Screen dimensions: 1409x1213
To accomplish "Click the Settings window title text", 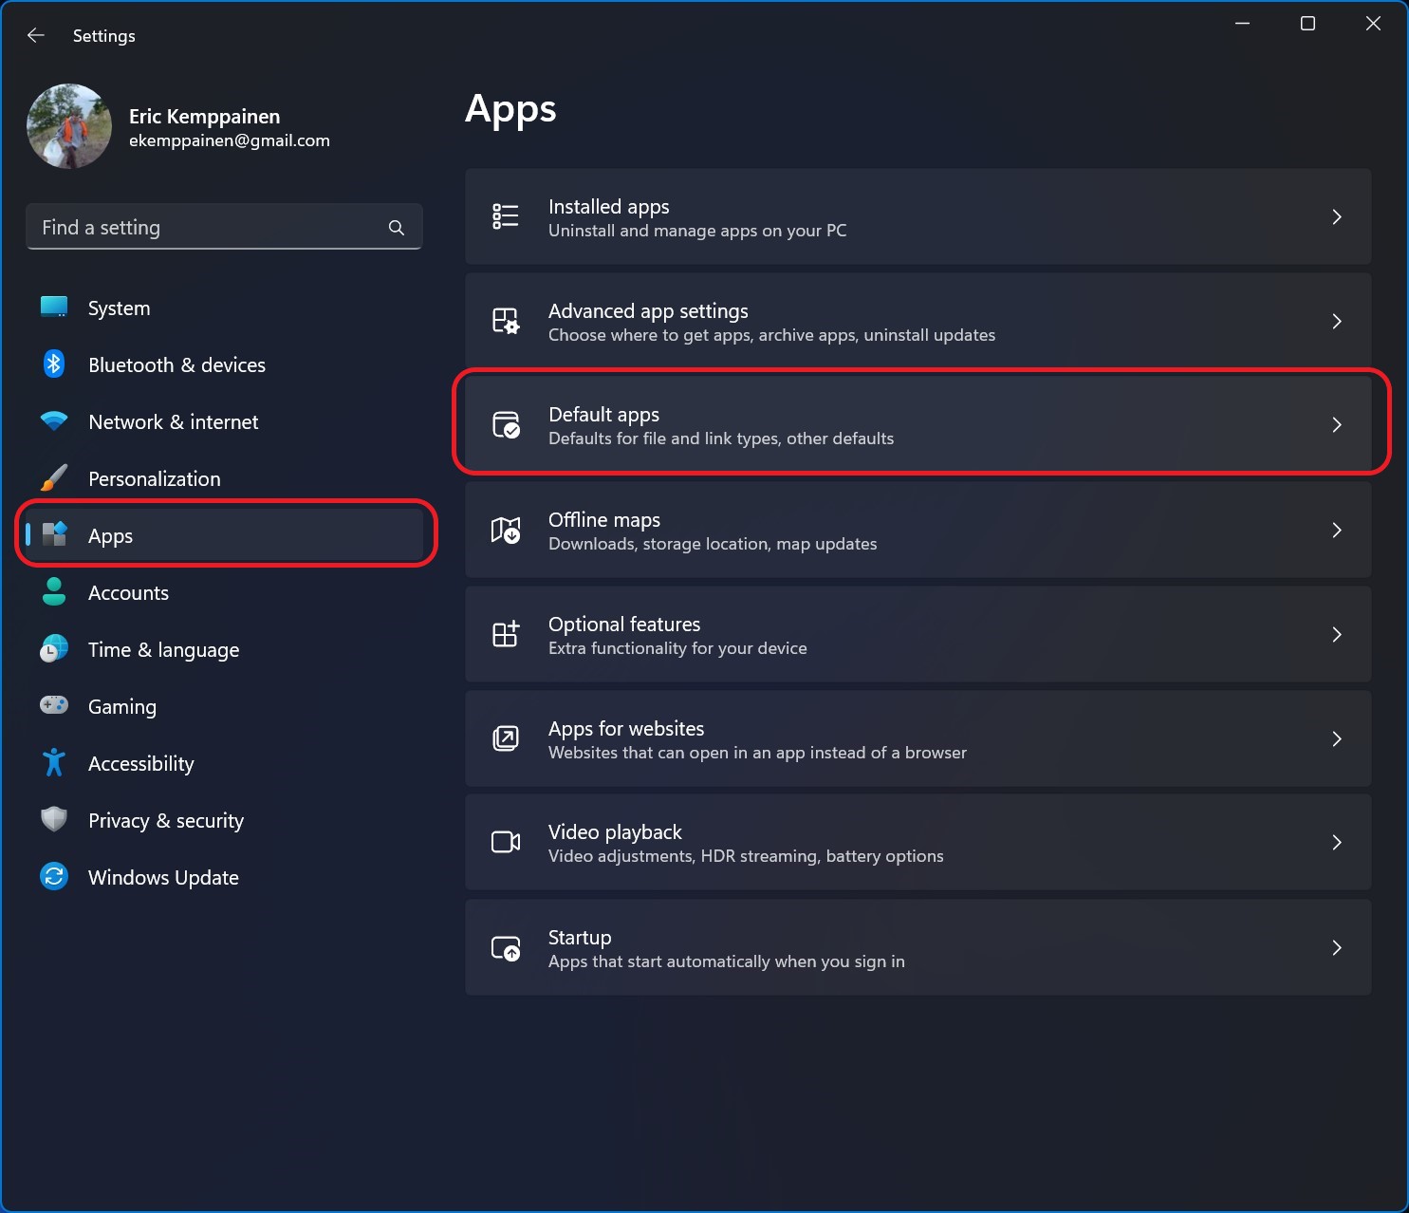I will 103,36.
